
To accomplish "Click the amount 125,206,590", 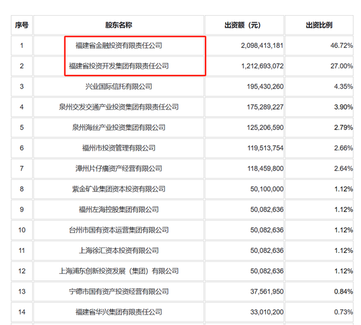I will coord(265,127).
